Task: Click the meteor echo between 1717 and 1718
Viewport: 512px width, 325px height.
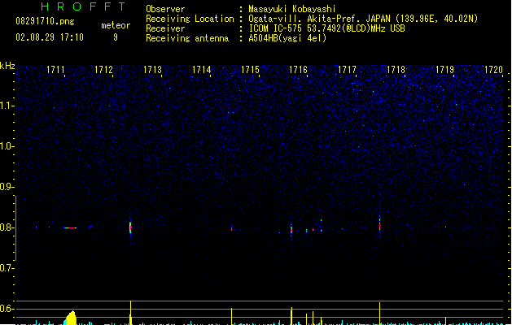Action: click(380, 223)
